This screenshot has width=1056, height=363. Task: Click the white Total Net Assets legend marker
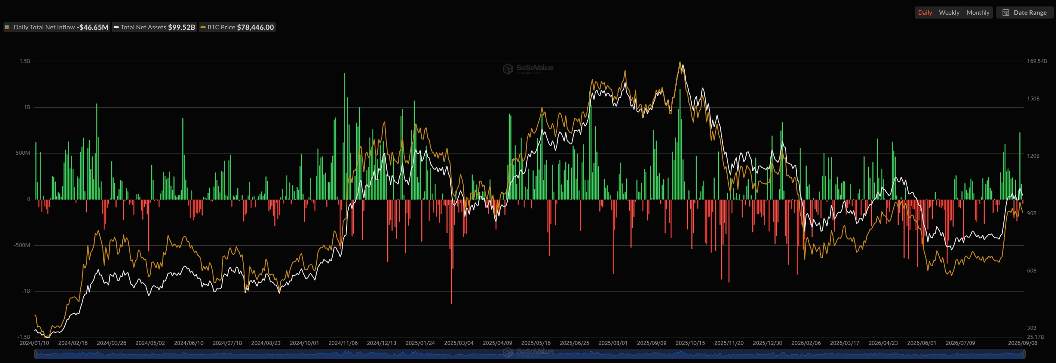pos(116,27)
